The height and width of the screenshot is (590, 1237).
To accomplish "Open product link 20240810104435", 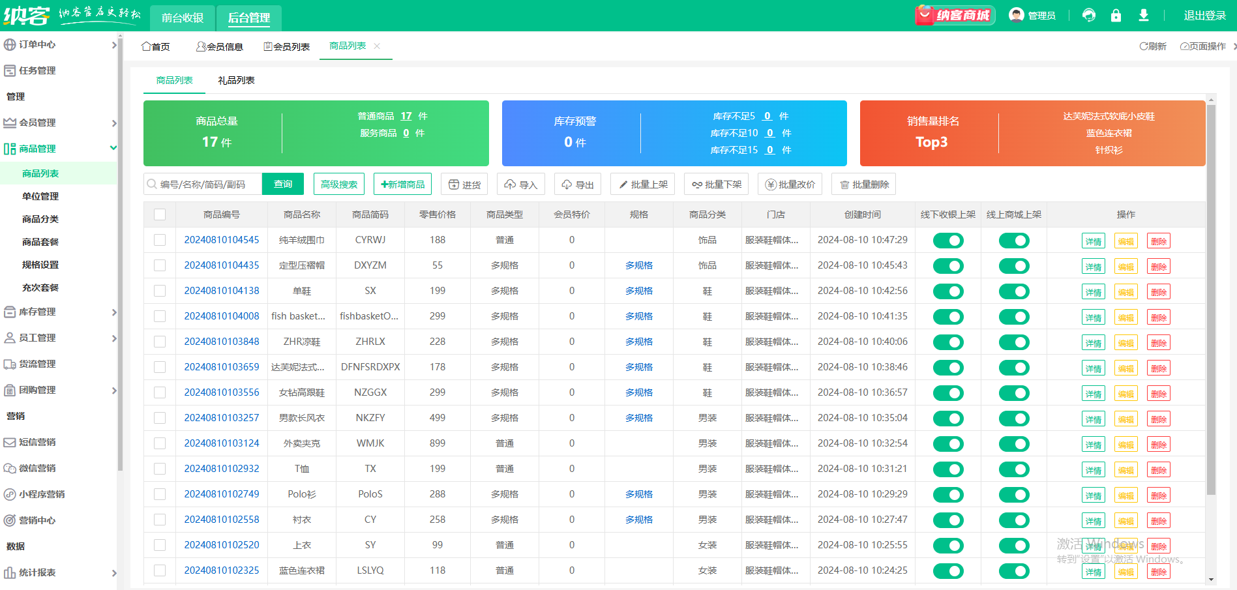I will 222,265.
